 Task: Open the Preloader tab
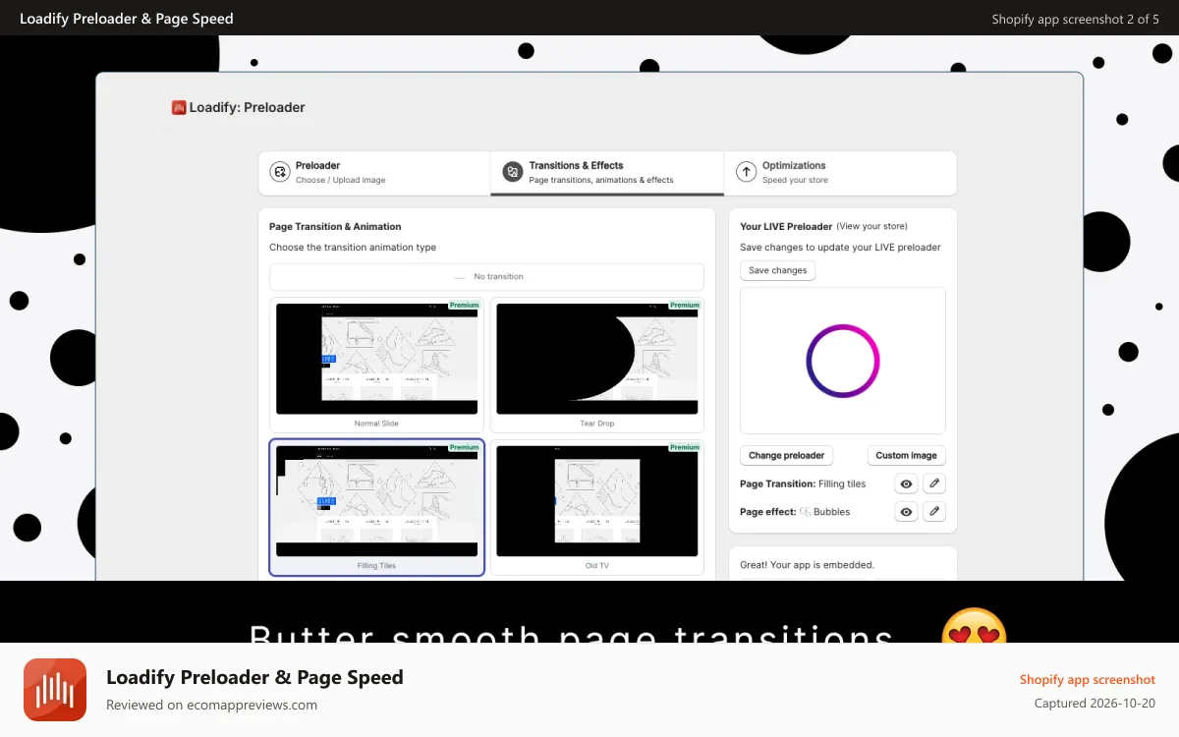[375, 173]
